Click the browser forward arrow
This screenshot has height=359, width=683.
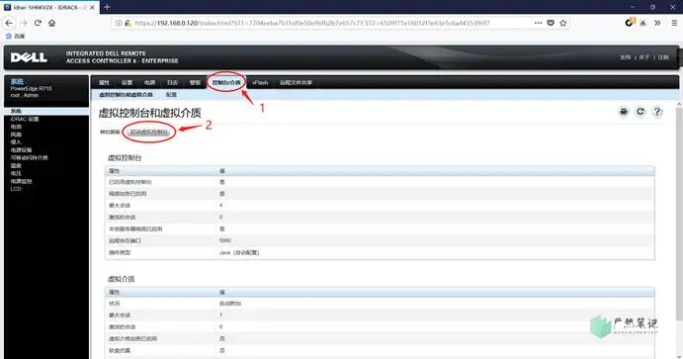point(24,23)
